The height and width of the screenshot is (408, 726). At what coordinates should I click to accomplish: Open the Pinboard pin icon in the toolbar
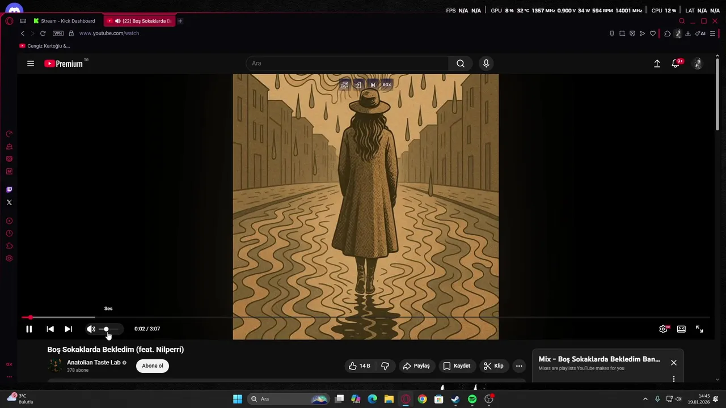click(x=611, y=33)
